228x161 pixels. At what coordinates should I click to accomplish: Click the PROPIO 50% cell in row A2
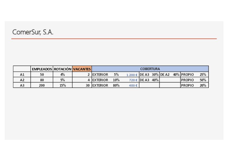[194, 80]
